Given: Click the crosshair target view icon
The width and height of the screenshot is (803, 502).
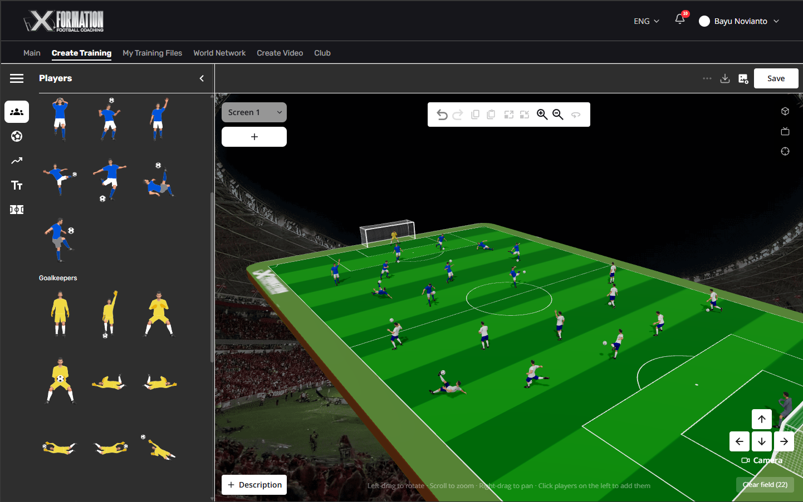Looking at the screenshot, I should pyautogui.click(x=785, y=151).
